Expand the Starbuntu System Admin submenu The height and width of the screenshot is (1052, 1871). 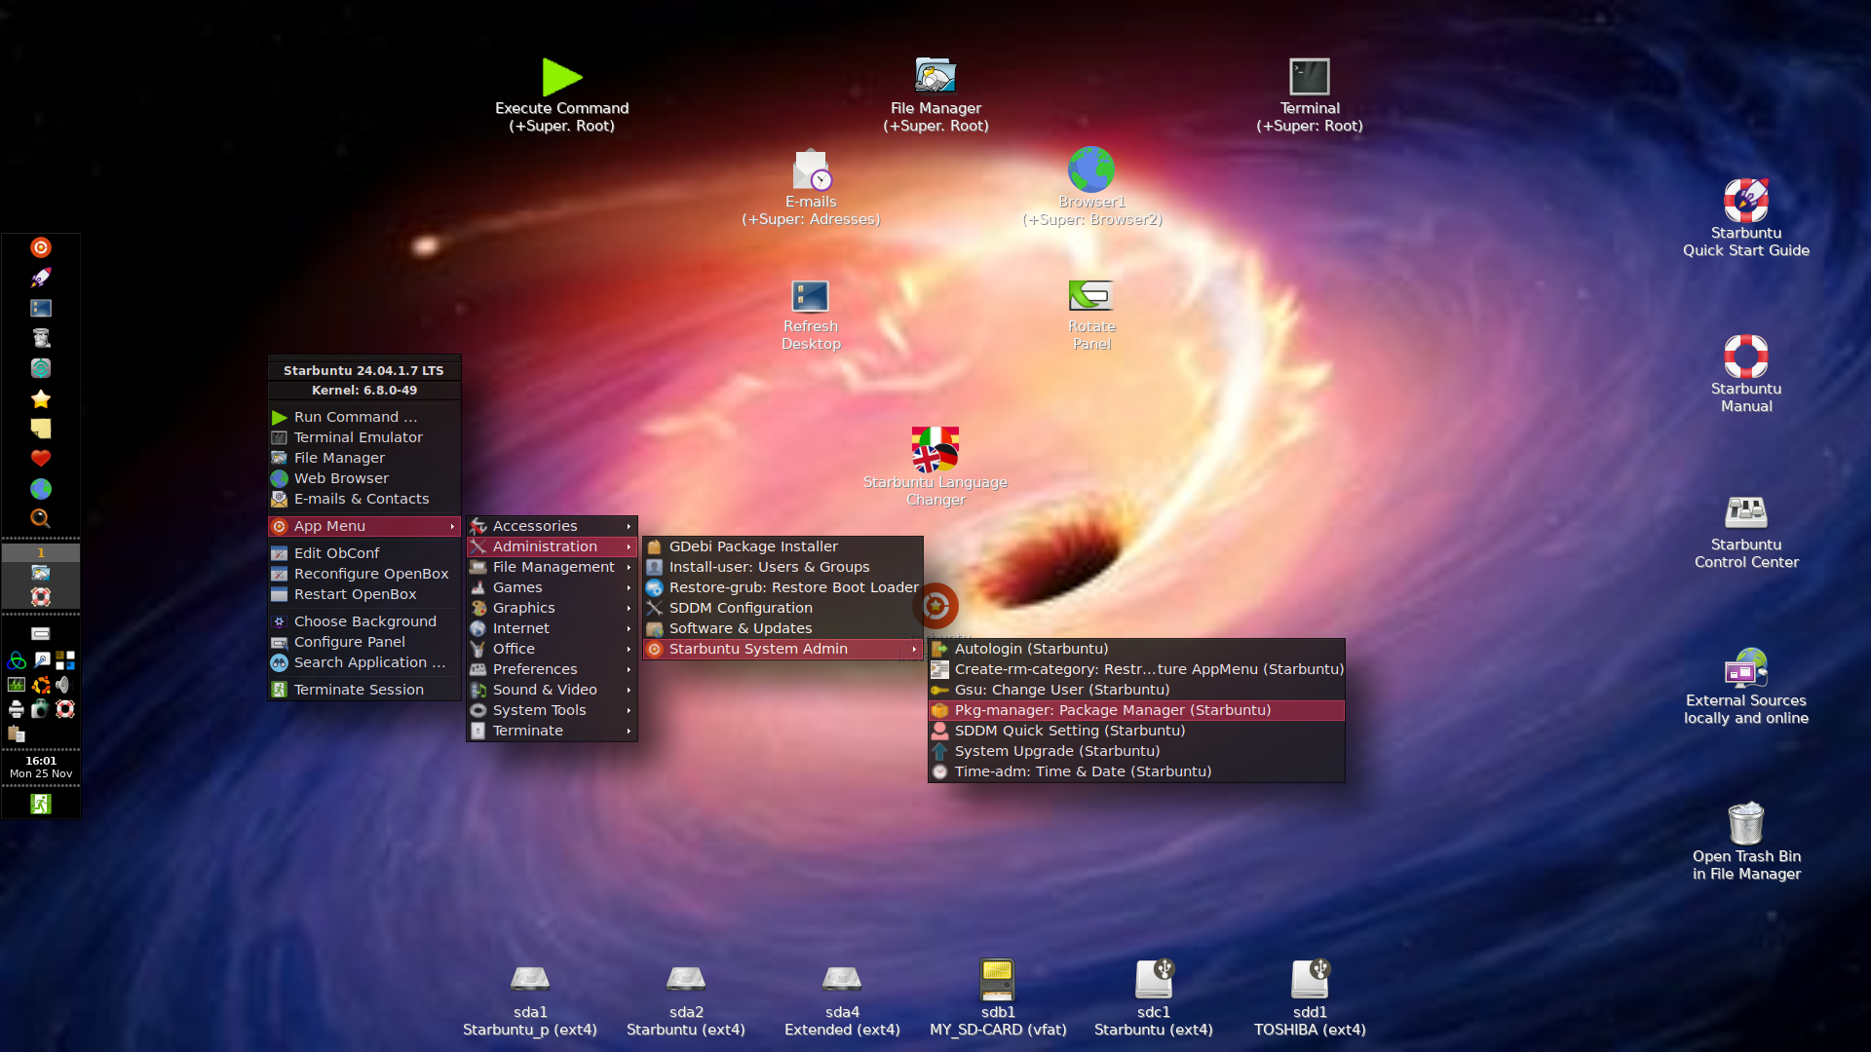[783, 649]
